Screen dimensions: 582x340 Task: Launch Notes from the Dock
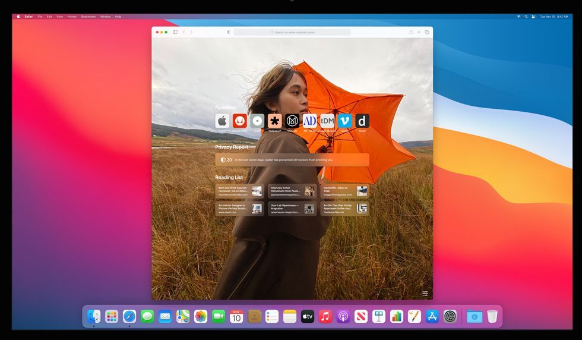tap(290, 317)
